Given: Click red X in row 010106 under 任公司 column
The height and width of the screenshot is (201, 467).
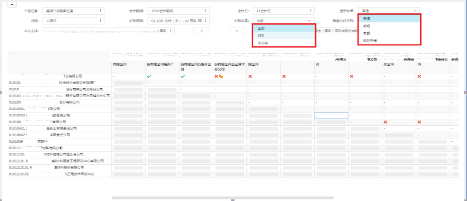Looking at the screenshot, I should click(x=385, y=122).
